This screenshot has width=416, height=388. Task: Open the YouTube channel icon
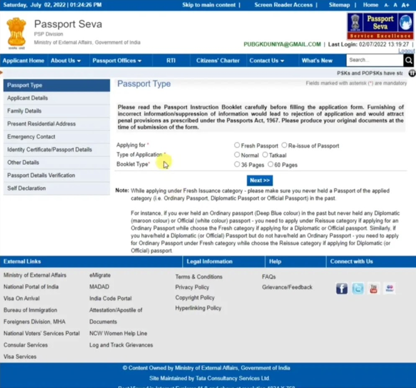[373, 288]
